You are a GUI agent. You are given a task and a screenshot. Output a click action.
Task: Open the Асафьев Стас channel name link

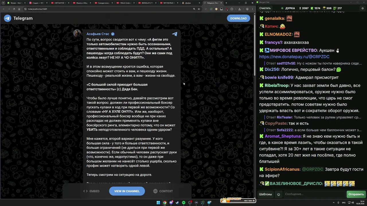pos(98,34)
